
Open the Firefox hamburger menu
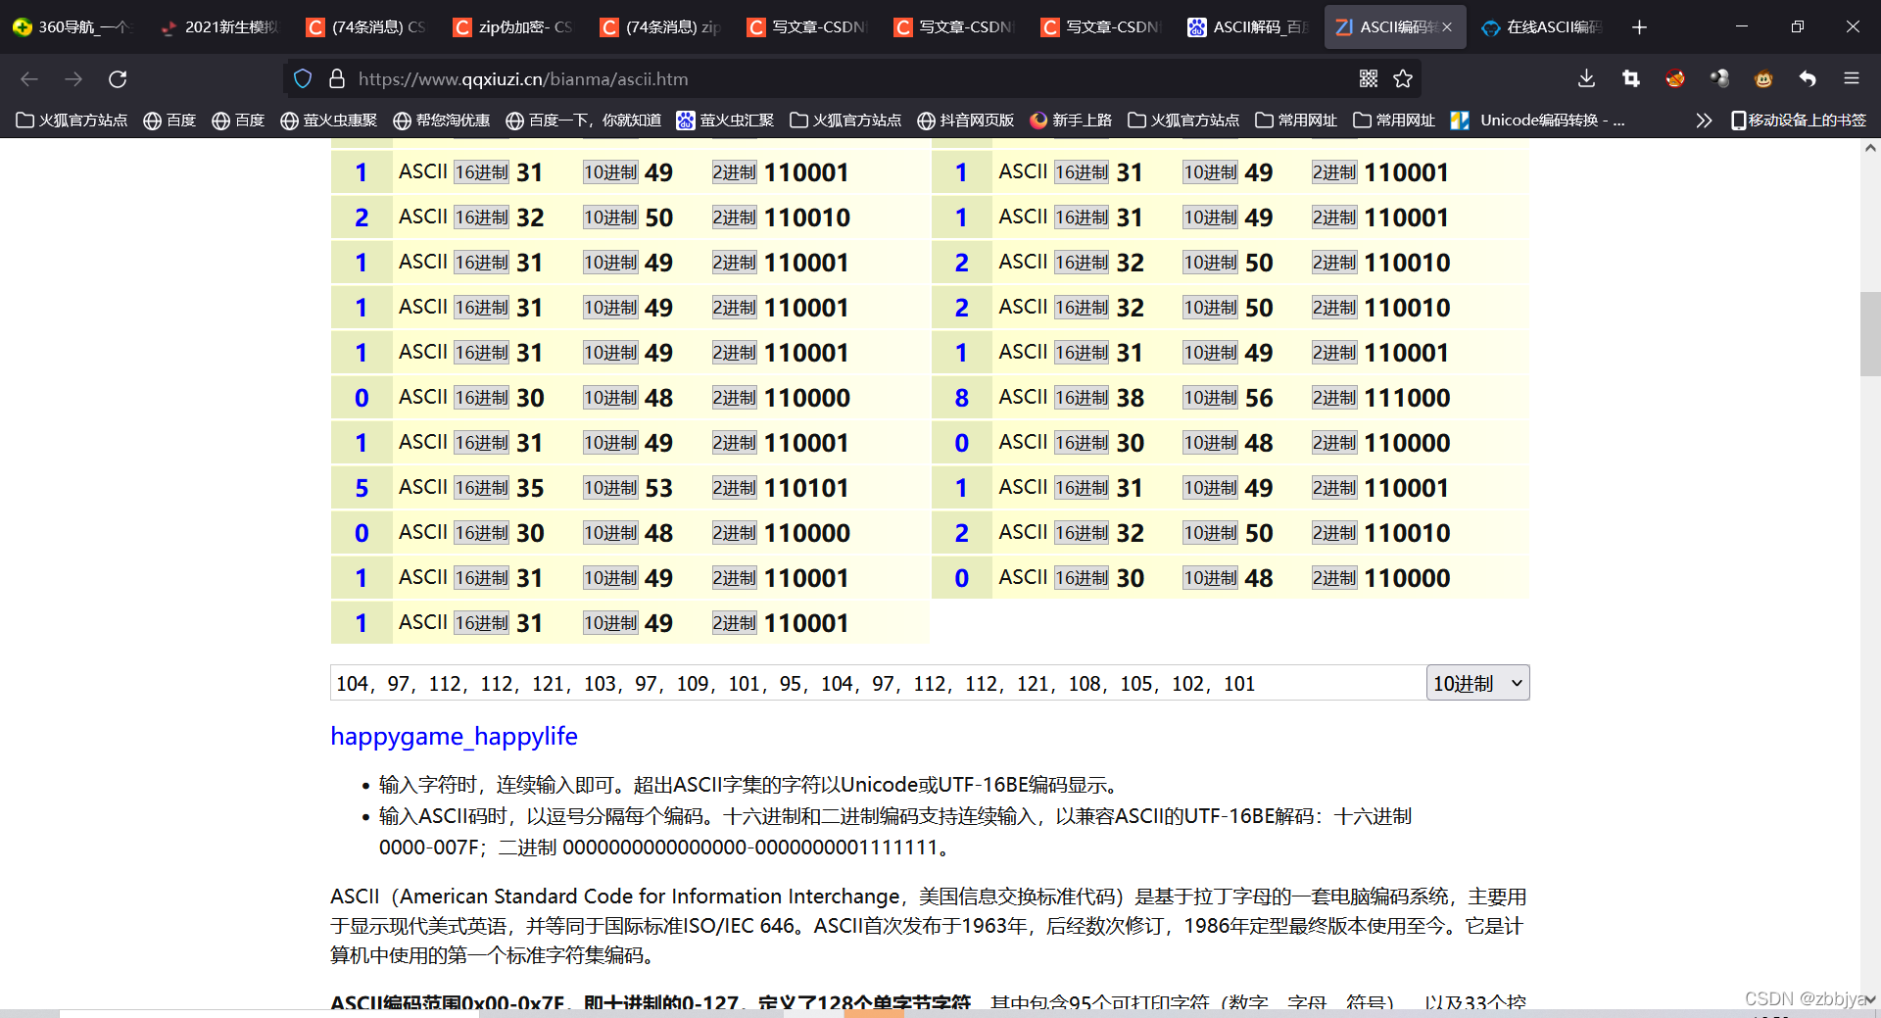[x=1852, y=78]
